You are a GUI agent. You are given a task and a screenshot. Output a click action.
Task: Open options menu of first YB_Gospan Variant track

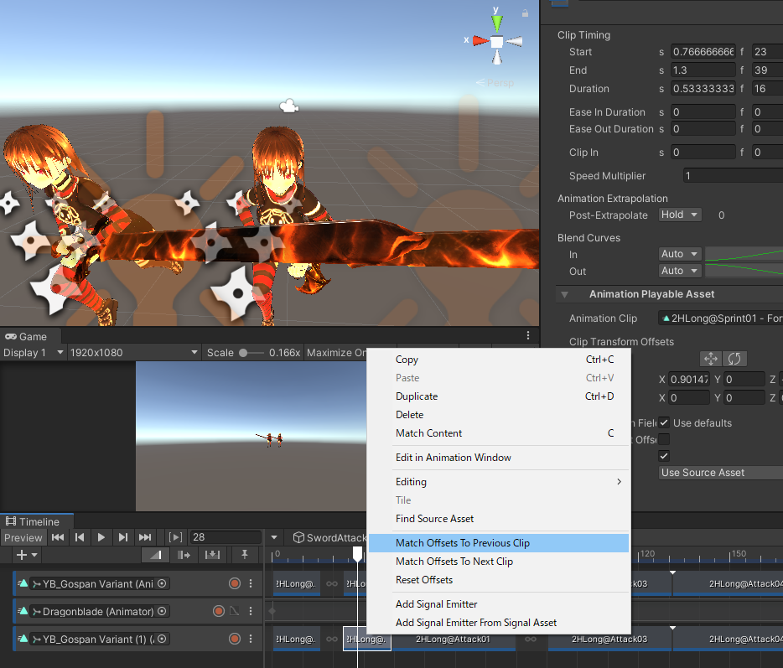point(251,583)
